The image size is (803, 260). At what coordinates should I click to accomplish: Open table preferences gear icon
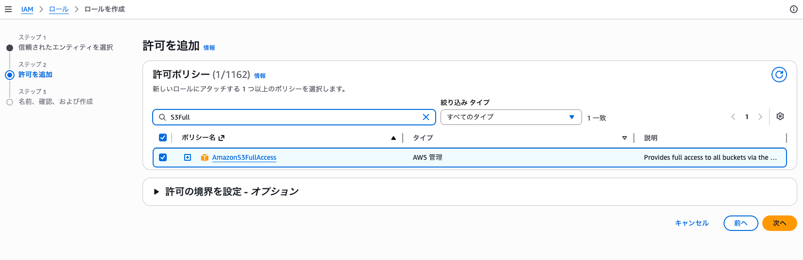click(780, 116)
